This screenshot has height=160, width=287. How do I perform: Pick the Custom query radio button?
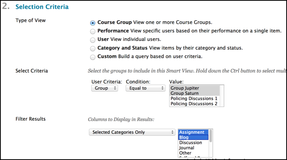92,57
